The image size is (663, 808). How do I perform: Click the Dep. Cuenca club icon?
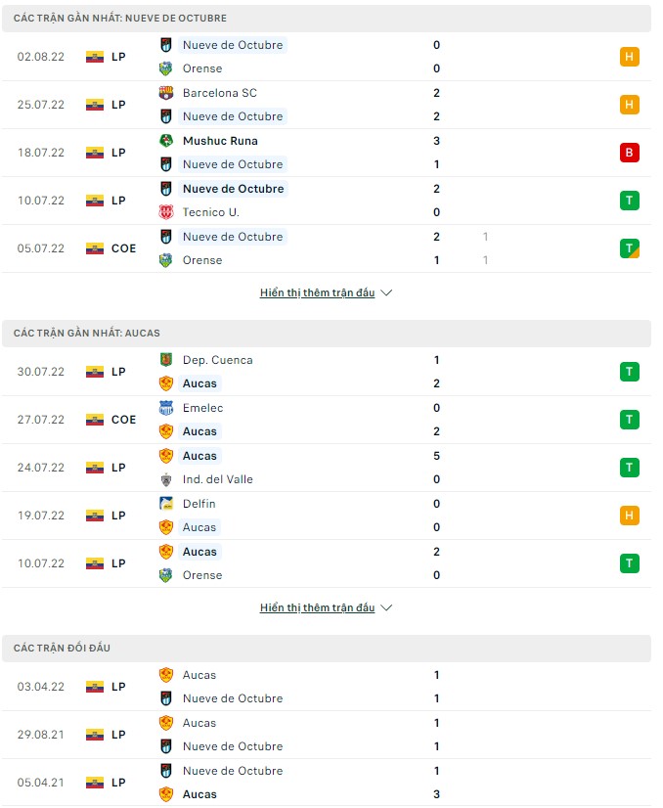(x=167, y=360)
